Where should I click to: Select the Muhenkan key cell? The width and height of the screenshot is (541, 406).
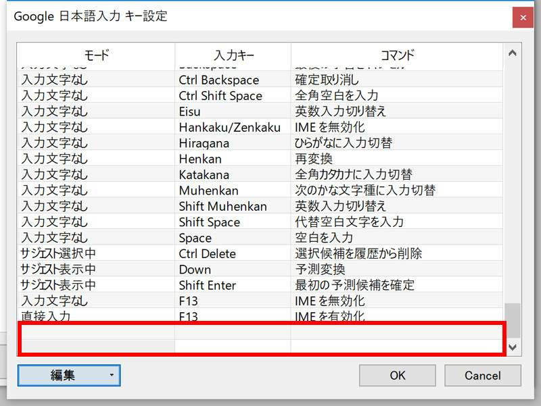[233, 191]
